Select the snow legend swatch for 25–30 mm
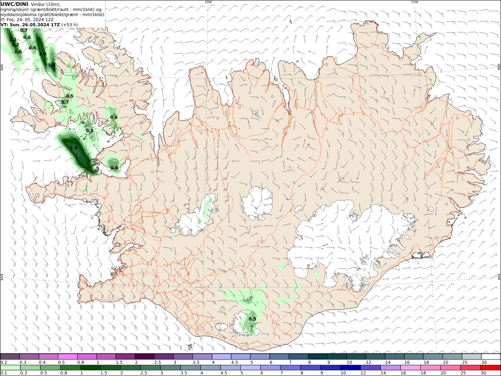The image size is (501, 376). (x=471, y=356)
